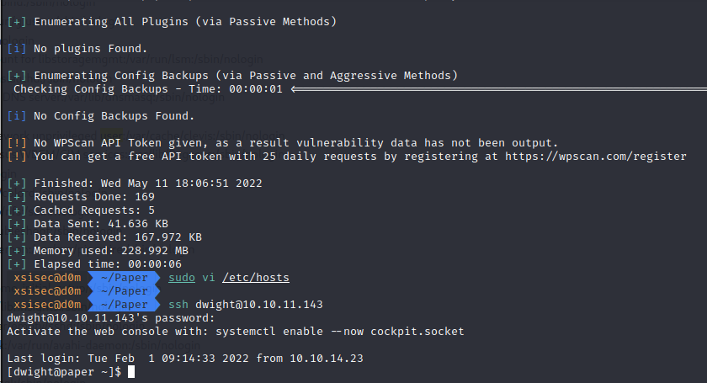The height and width of the screenshot is (383, 707).
Task: Click the 'Memory used: 228.992 MB' line
Action: click(x=98, y=250)
